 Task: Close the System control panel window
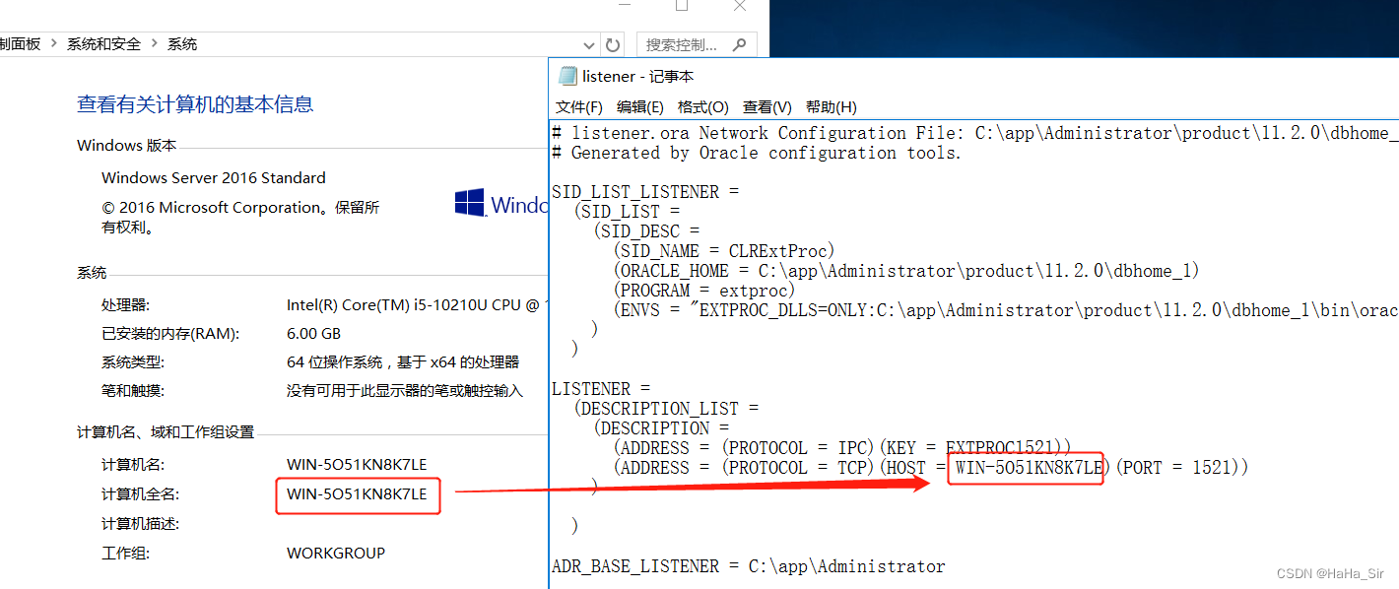click(x=740, y=5)
